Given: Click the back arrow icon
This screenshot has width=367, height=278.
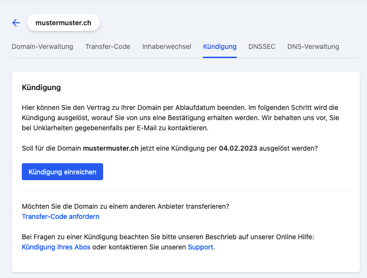Looking at the screenshot, I should 16,23.
